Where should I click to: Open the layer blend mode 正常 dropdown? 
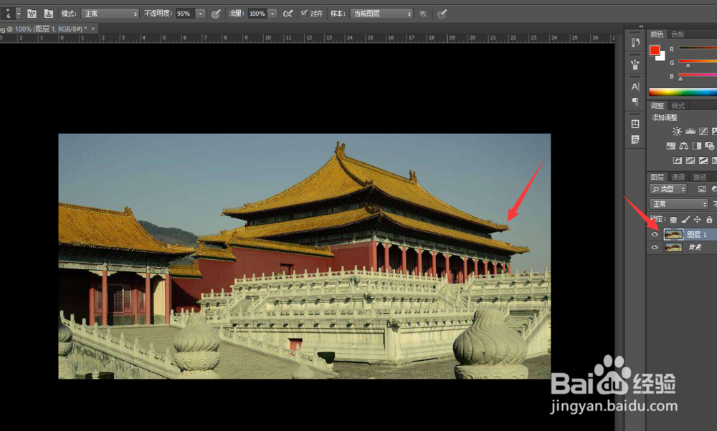pyautogui.click(x=678, y=204)
